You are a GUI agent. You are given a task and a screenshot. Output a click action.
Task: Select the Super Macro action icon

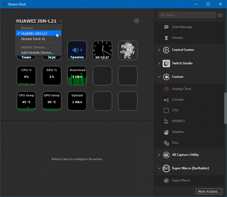(x=166, y=180)
